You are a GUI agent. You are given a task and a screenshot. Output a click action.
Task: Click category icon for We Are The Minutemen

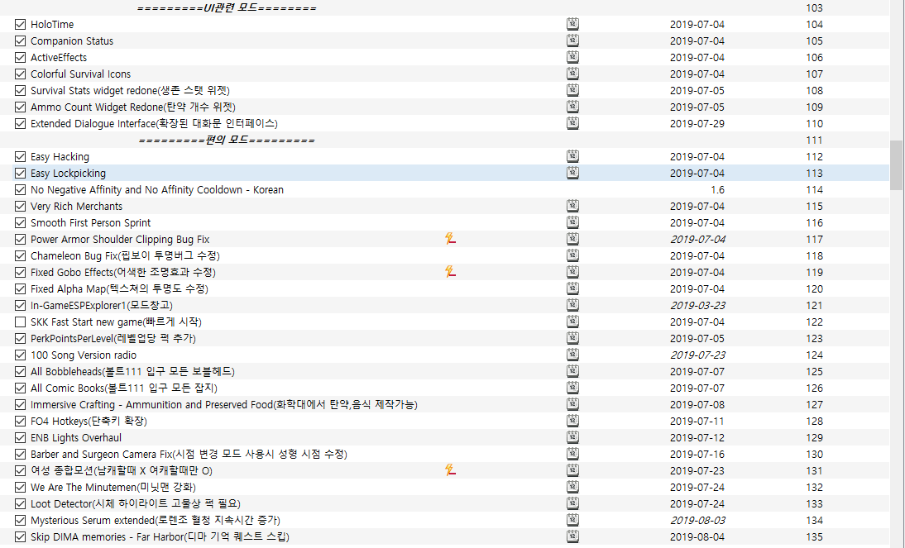(572, 487)
